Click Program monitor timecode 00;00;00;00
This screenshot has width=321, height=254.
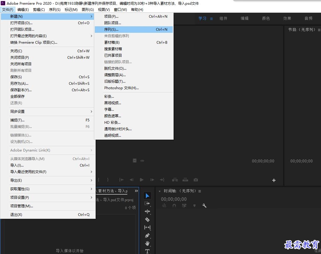click(x=301, y=161)
